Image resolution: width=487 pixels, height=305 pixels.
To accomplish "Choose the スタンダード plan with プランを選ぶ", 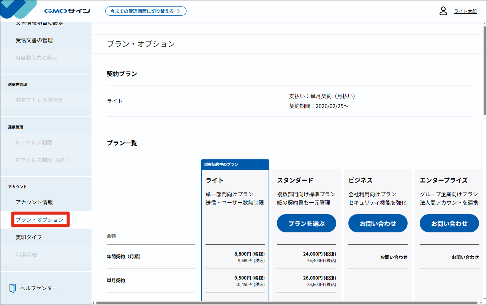I will [x=307, y=223].
